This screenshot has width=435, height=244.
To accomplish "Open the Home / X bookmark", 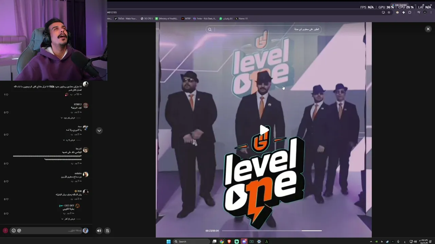I will click(242, 19).
